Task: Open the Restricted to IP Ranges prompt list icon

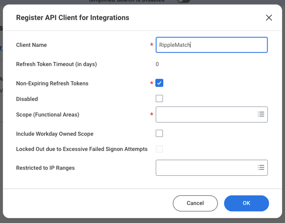Action: pos(261,167)
